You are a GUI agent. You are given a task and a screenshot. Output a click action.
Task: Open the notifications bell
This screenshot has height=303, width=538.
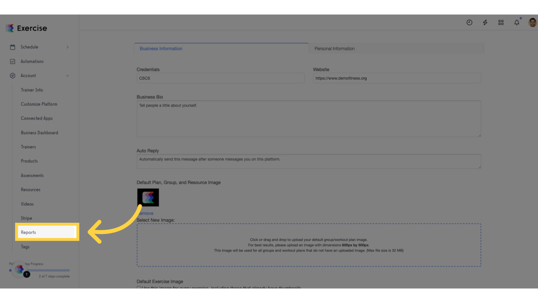516,22
